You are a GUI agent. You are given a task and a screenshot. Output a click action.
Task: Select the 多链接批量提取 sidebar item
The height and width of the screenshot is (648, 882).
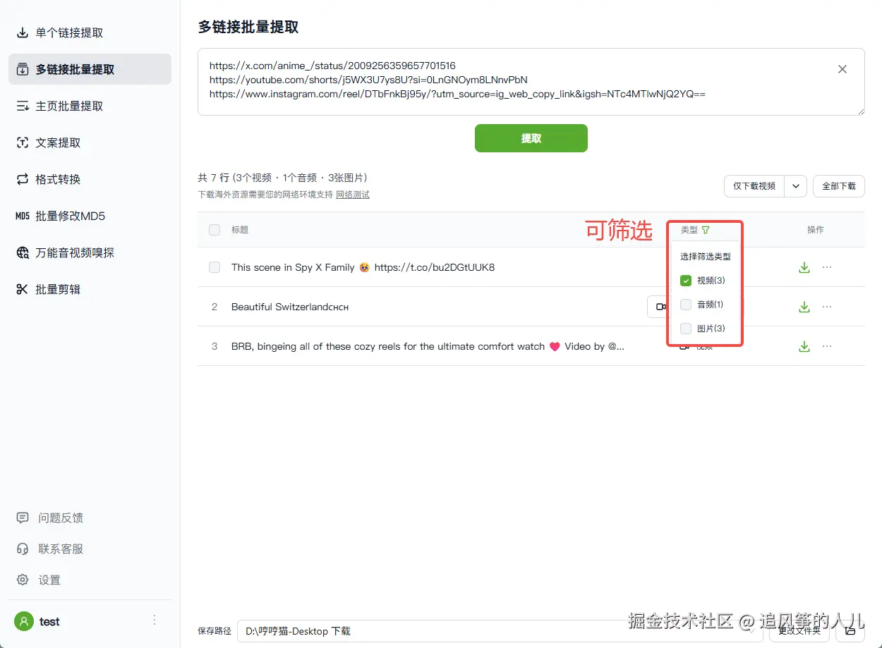click(90, 69)
